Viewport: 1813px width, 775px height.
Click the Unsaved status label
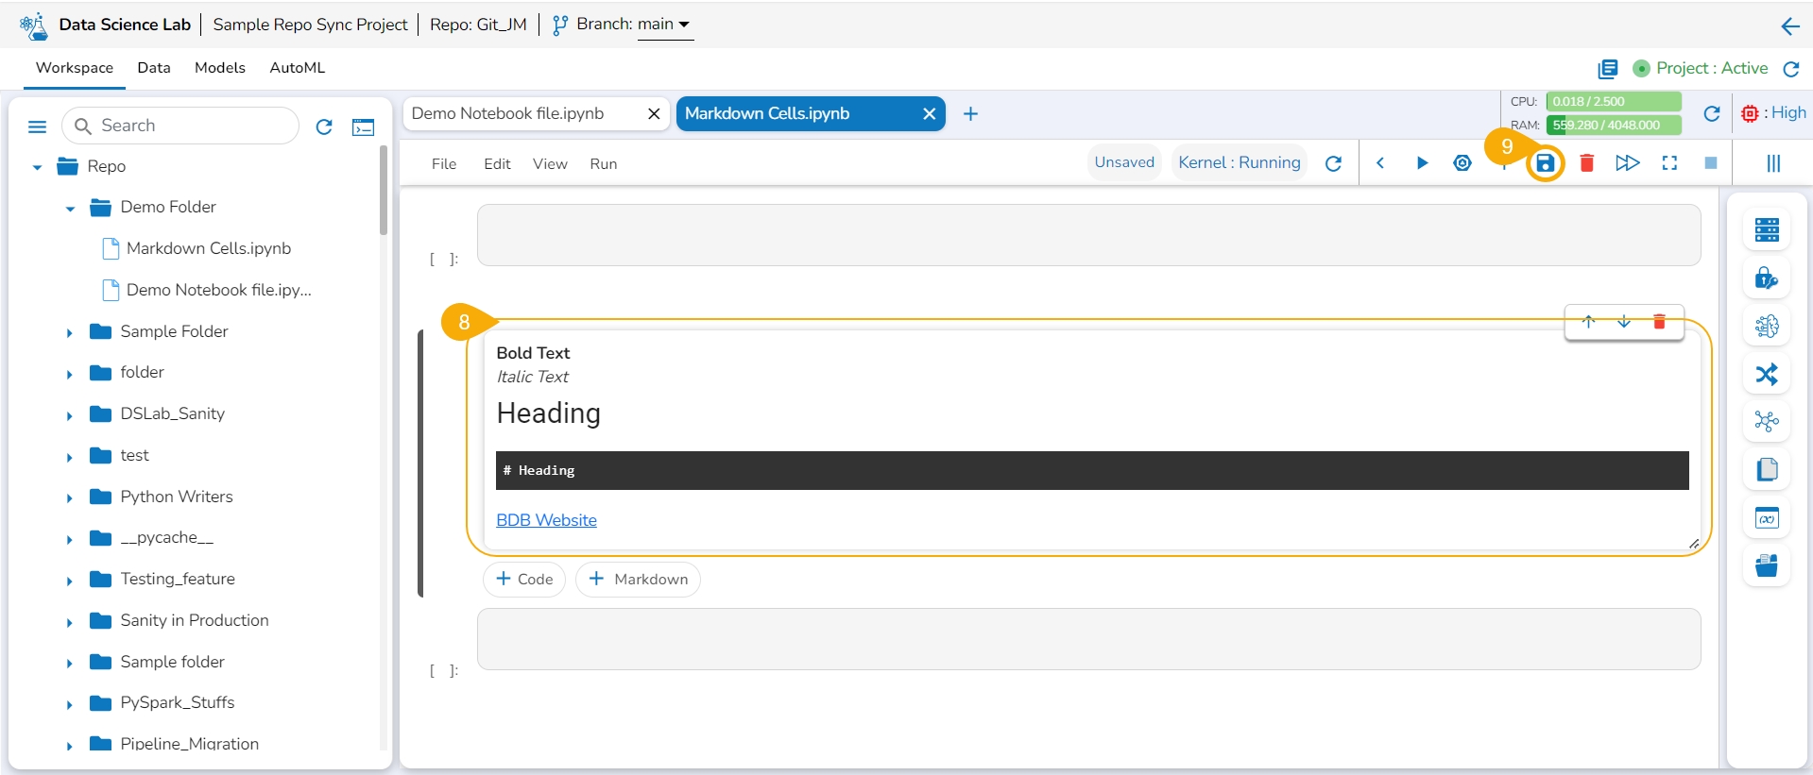click(x=1124, y=162)
